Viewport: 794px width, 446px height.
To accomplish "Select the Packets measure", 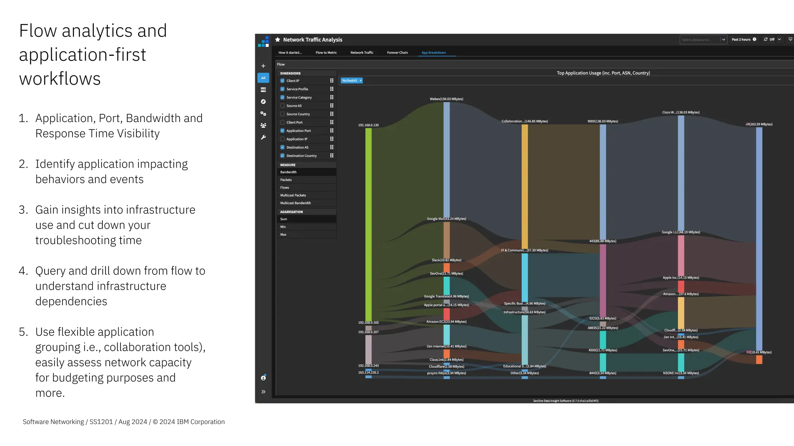I will pos(307,180).
